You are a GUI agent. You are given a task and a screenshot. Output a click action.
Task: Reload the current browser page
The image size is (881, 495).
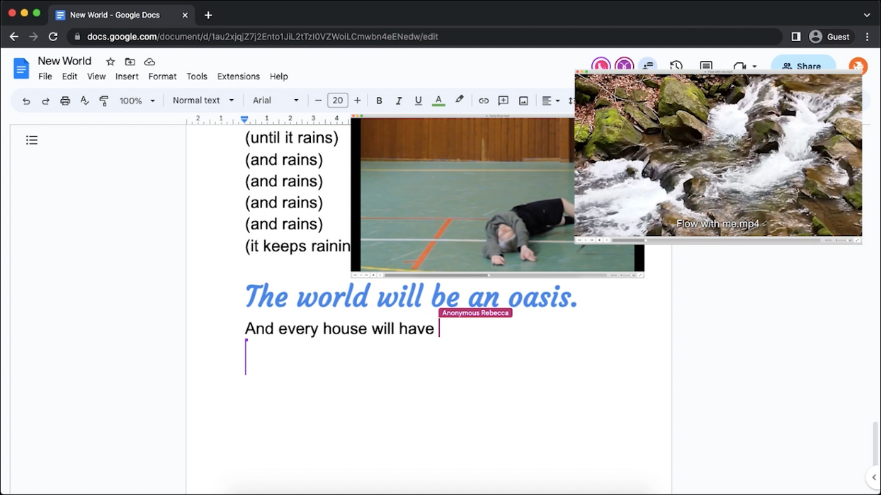click(53, 36)
